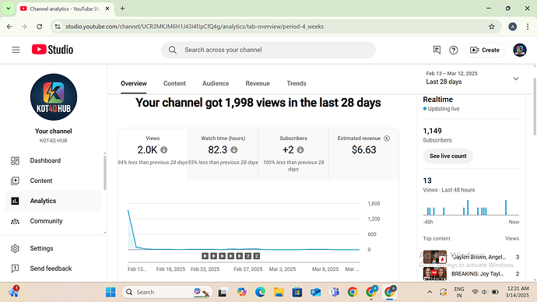Click the 48-hour realtime views bar chart
Viewport: 537px width, 302px height.
[471, 208]
